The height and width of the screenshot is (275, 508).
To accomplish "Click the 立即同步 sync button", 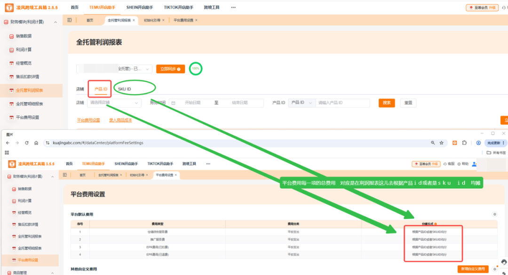I will pyautogui.click(x=170, y=69).
